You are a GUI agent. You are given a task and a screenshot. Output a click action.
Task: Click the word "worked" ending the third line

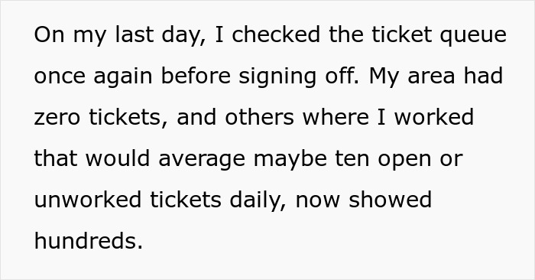tap(434, 117)
